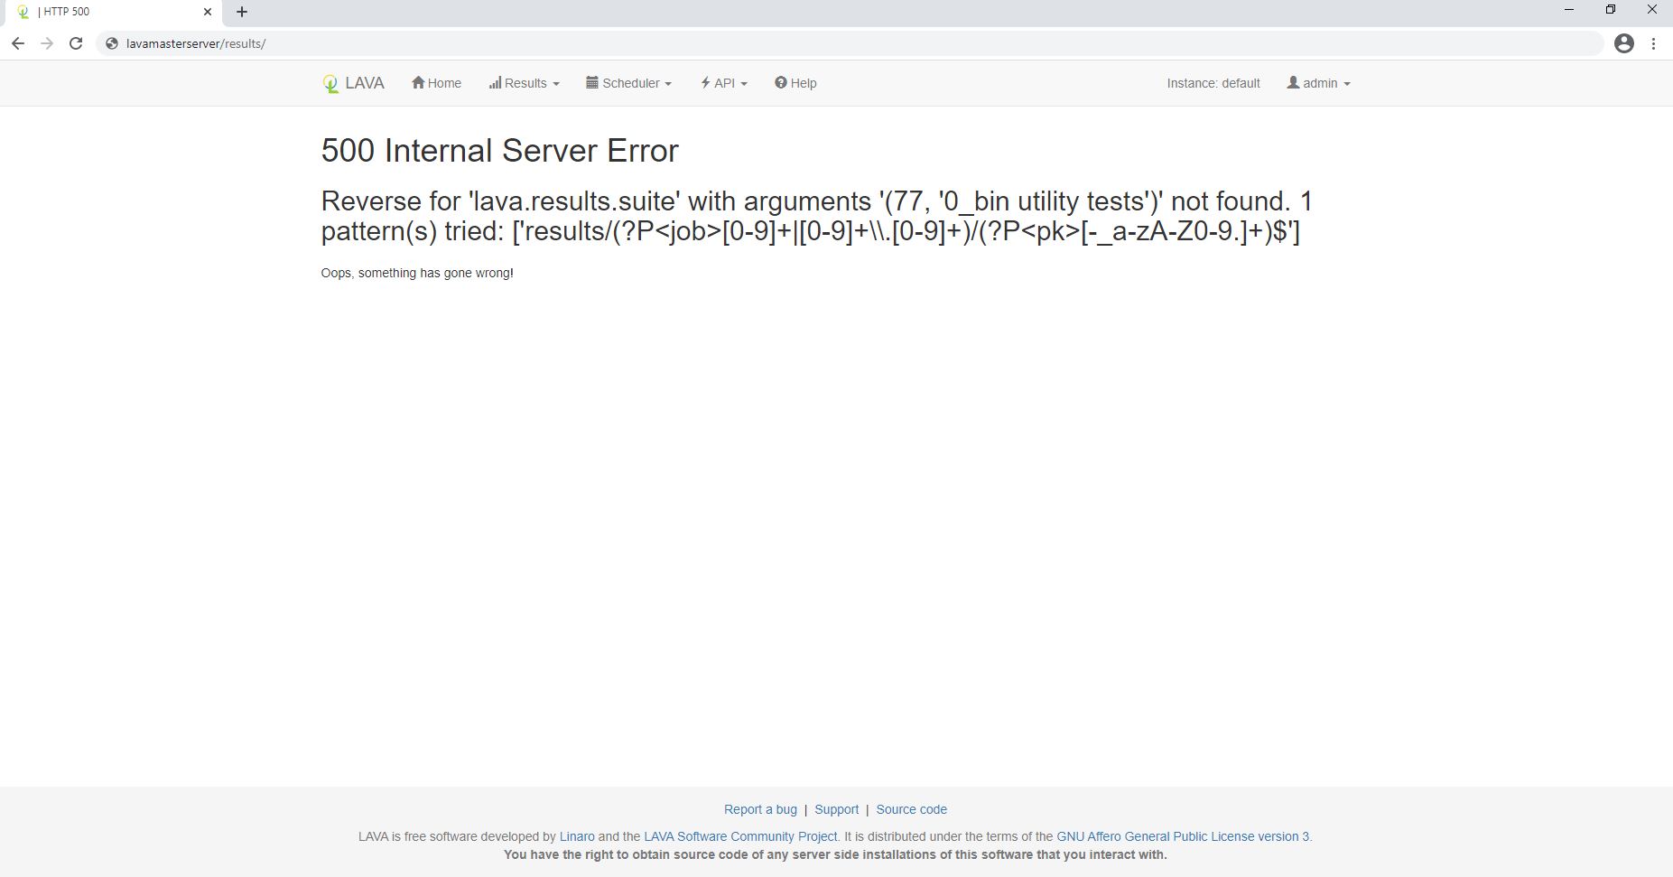Restore down the browser window

pyautogui.click(x=1610, y=10)
